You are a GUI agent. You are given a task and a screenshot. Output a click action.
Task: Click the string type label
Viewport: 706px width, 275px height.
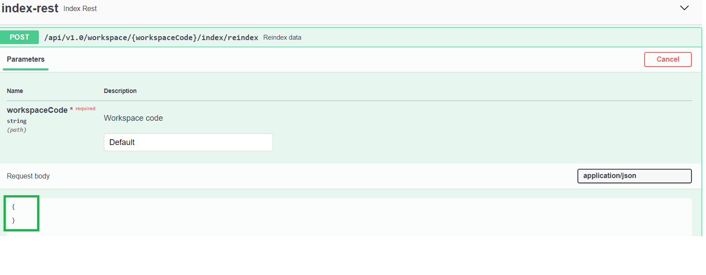[17, 121]
